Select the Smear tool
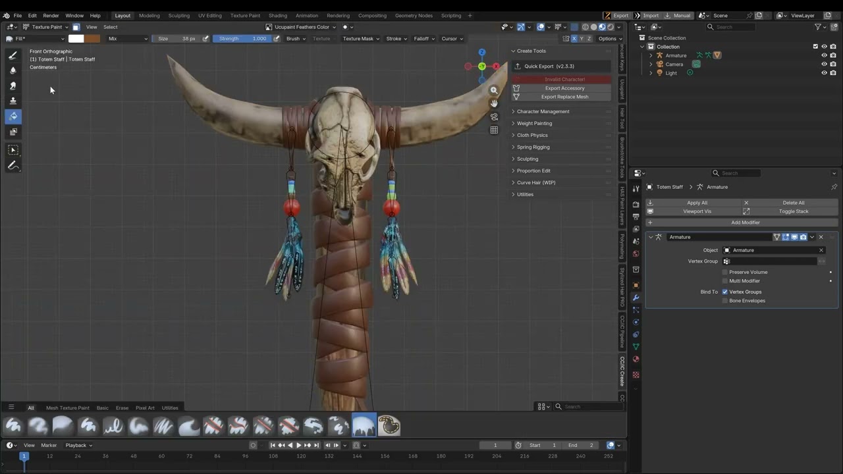Screen dimensions: 843x474 [13, 86]
